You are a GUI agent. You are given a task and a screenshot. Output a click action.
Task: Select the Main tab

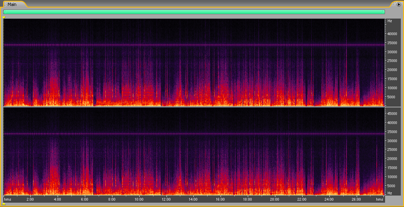(x=12, y=4)
